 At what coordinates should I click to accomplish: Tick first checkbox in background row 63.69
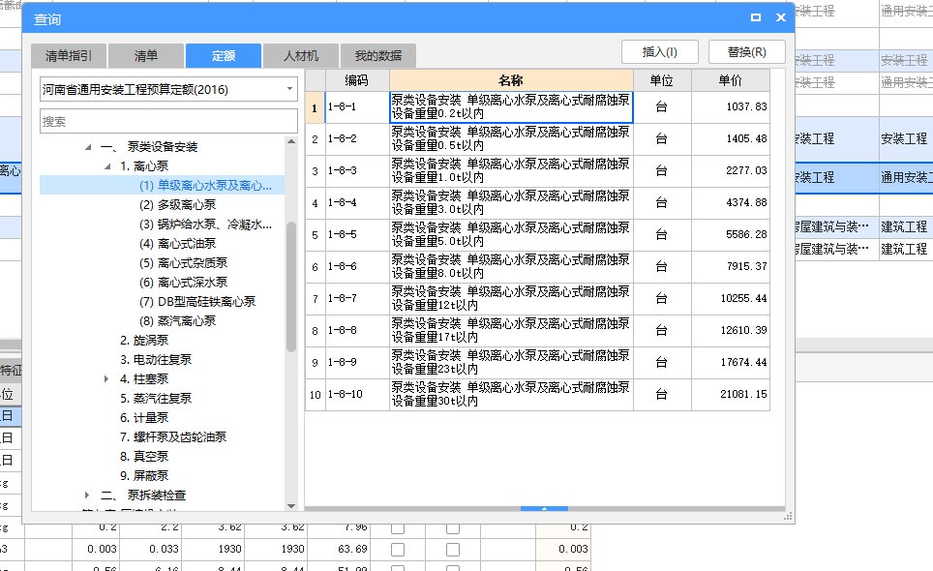coord(398,549)
